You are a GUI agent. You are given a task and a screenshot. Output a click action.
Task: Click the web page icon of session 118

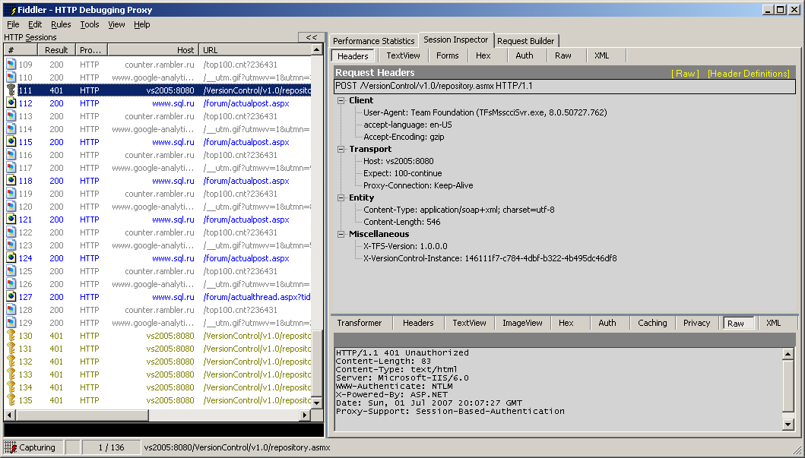pos(11,181)
